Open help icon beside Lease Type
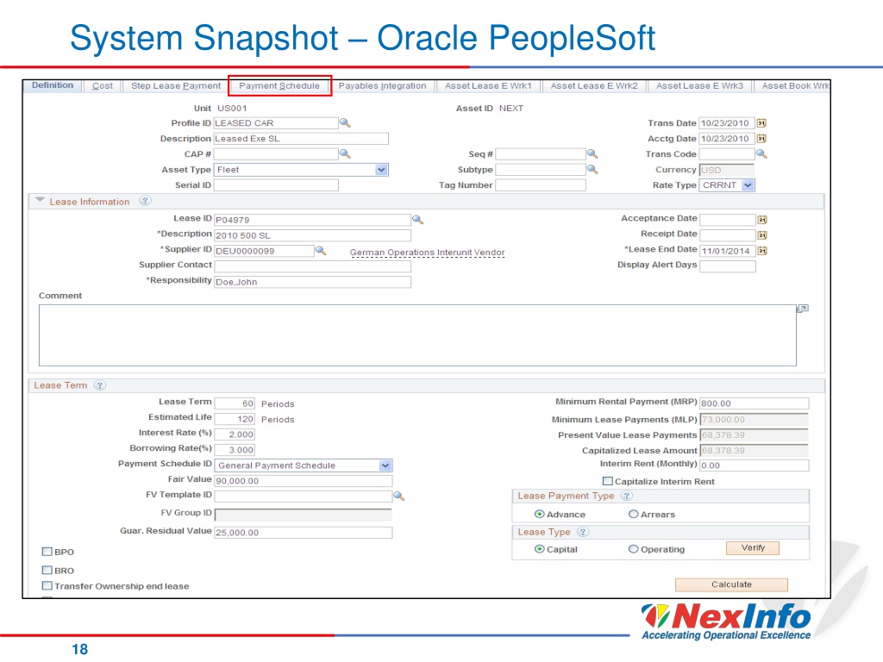This screenshot has height=662, width=883. [583, 531]
